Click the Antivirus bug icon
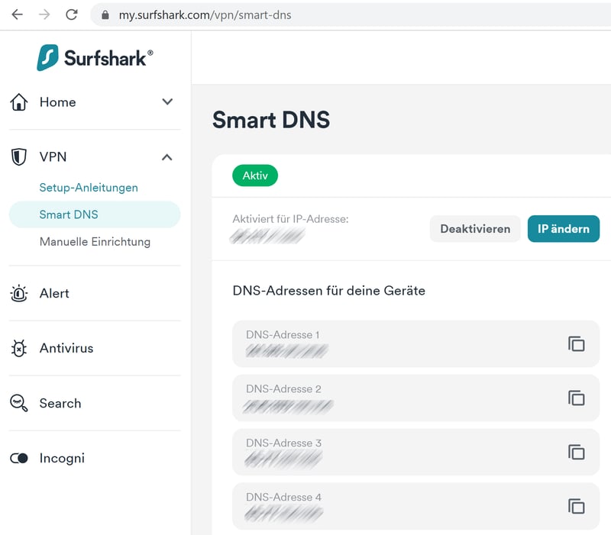 [19, 348]
